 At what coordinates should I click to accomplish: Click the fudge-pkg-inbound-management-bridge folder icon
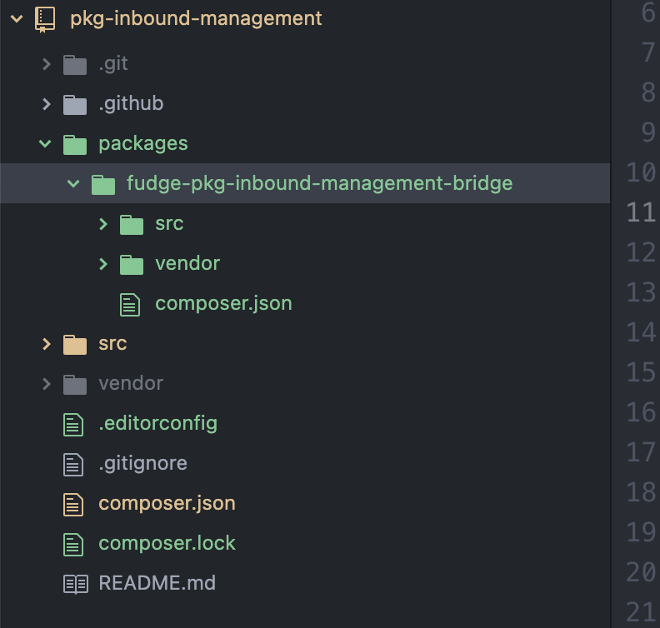click(103, 185)
